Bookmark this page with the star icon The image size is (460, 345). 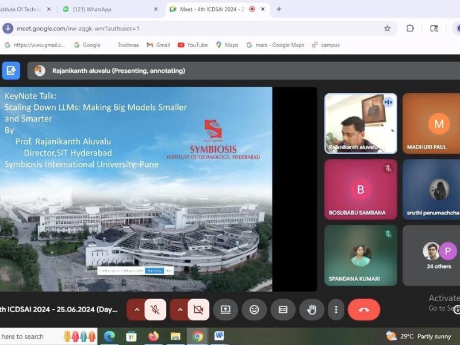[x=388, y=28]
